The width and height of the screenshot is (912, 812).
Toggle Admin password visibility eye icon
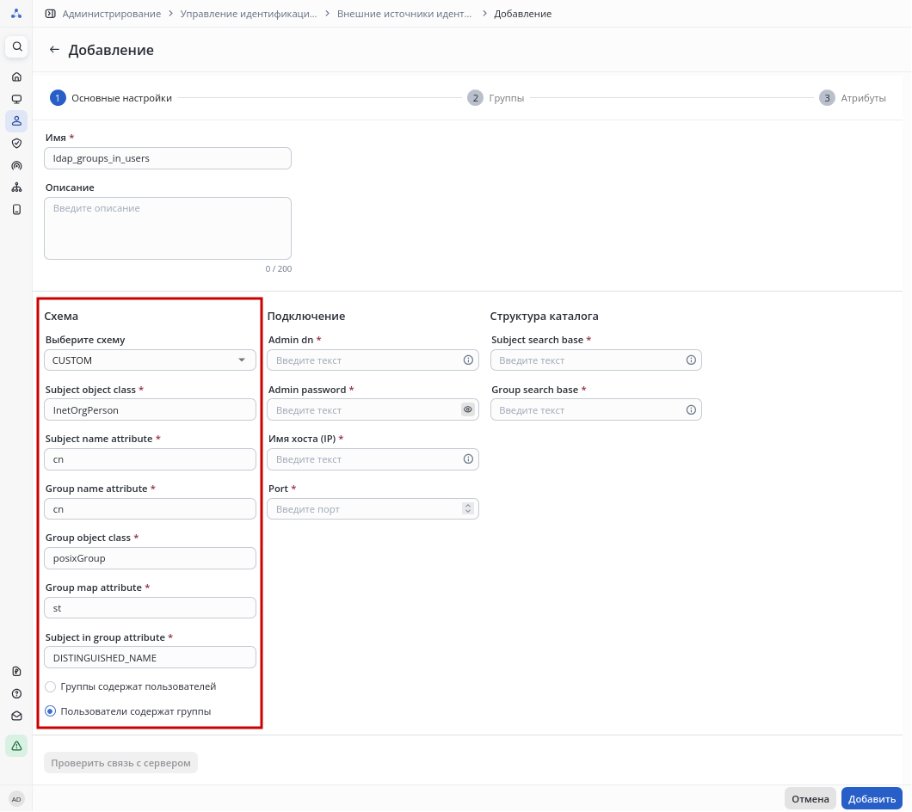point(468,409)
